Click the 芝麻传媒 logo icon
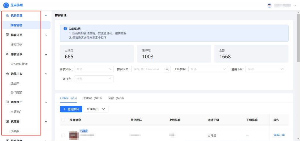The width and height of the screenshot is (300, 141). 6,5
